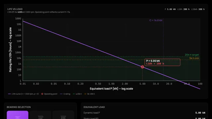Select the middle bearing type card
The image size is (212, 119).
[x=40, y=115]
